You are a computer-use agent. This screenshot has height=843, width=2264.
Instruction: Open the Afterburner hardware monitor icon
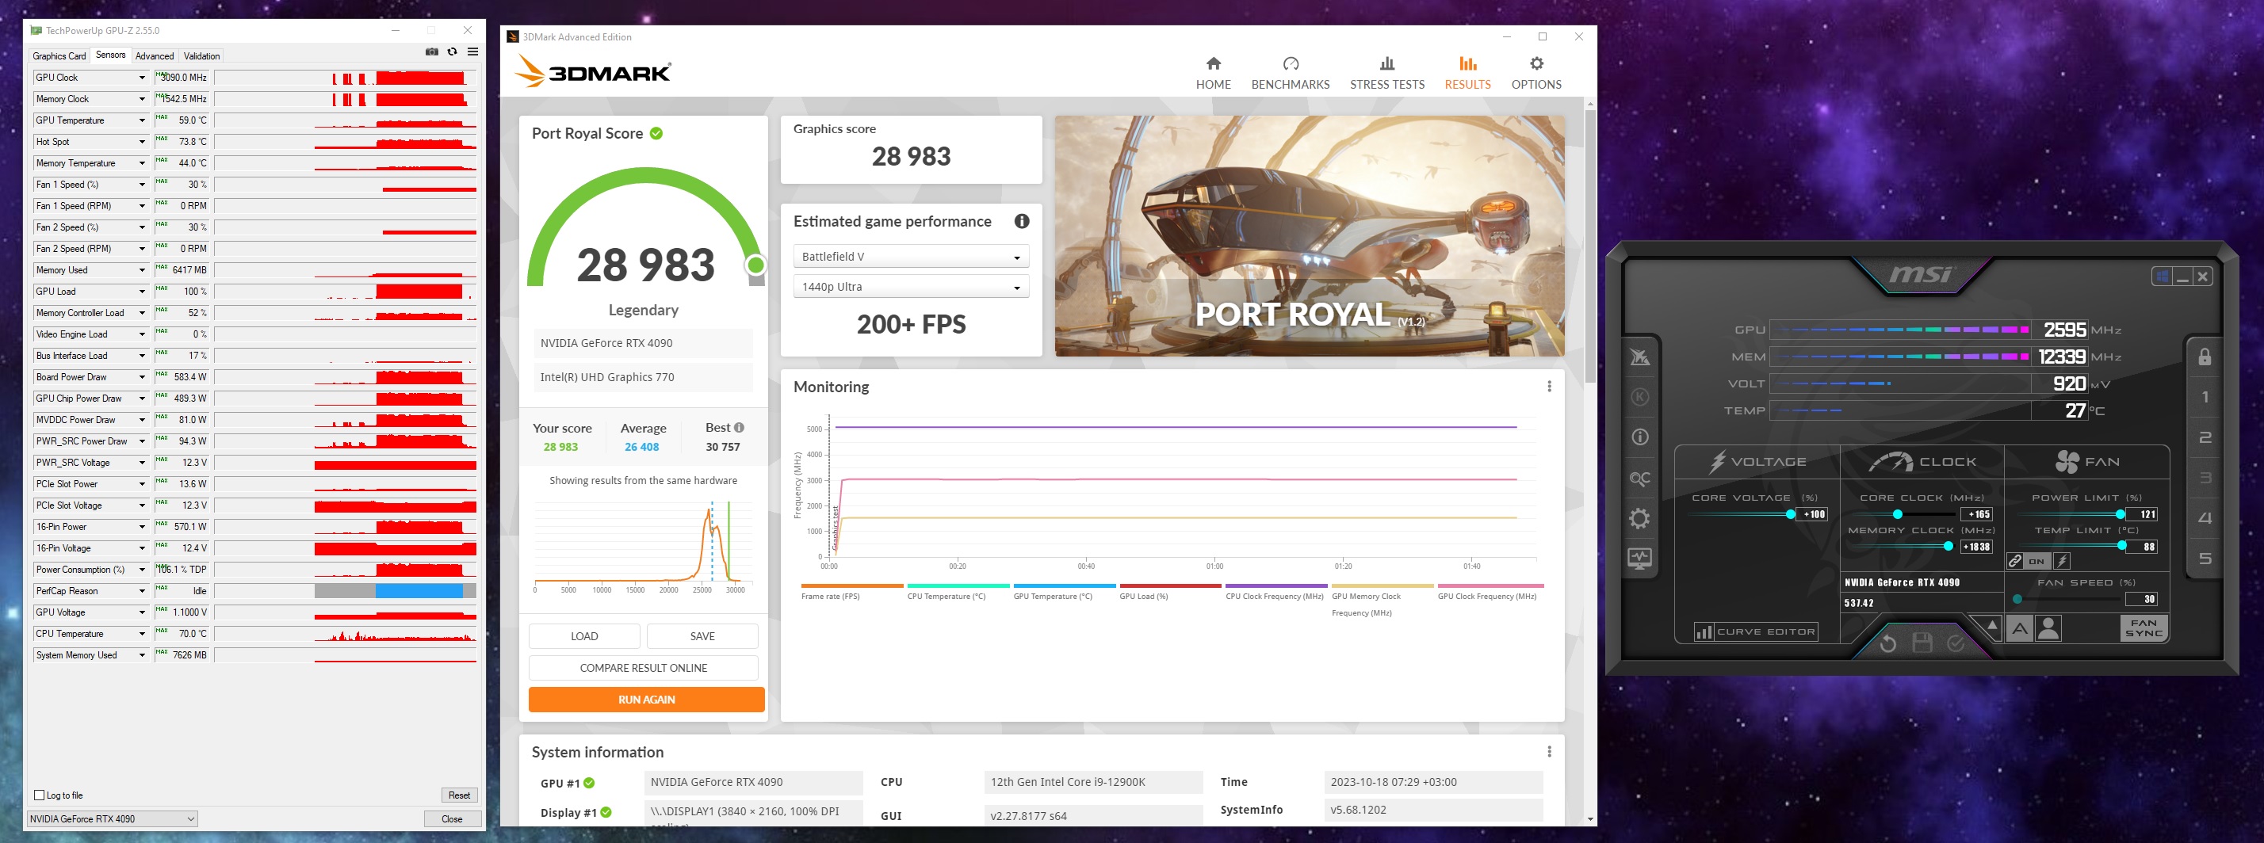coord(1640,559)
